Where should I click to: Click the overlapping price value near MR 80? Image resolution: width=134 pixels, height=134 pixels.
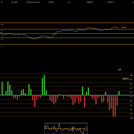point(125,79)
